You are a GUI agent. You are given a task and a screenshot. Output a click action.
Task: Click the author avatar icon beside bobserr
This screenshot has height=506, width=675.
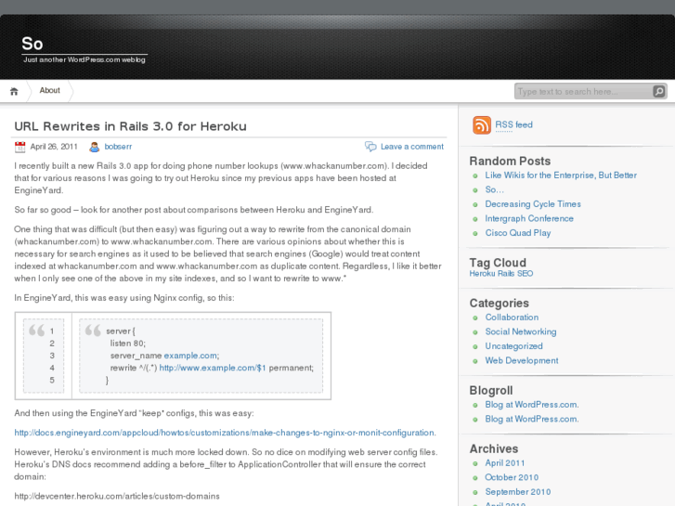coord(95,147)
